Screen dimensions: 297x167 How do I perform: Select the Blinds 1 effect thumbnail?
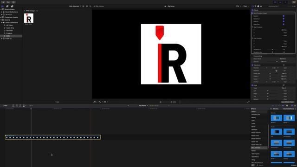(x=277, y=118)
